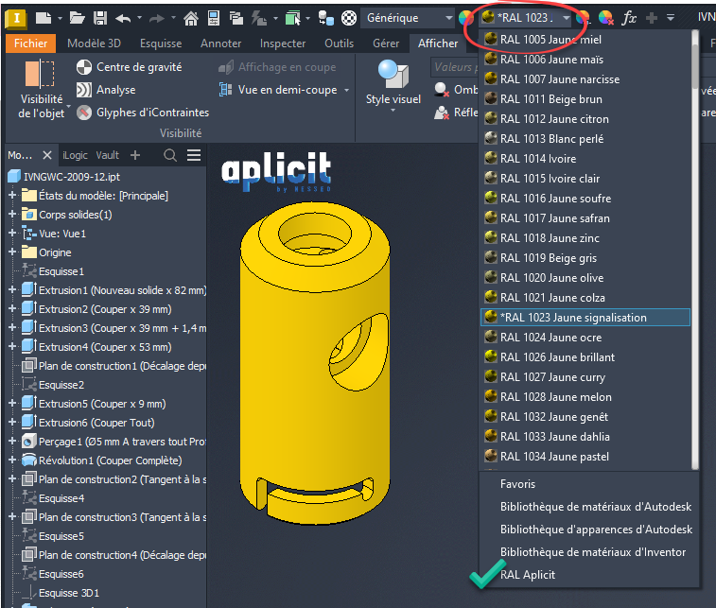Click the Style visuel cube icon
The height and width of the screenshot is (608, 716).
[x=393, y=73]
